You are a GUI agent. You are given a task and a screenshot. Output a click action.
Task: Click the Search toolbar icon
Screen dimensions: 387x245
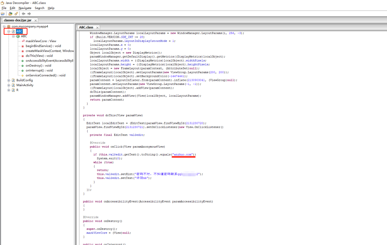pyautogui.click(x=16, y=14)
